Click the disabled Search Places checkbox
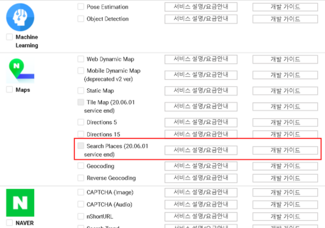 [81, 146]
